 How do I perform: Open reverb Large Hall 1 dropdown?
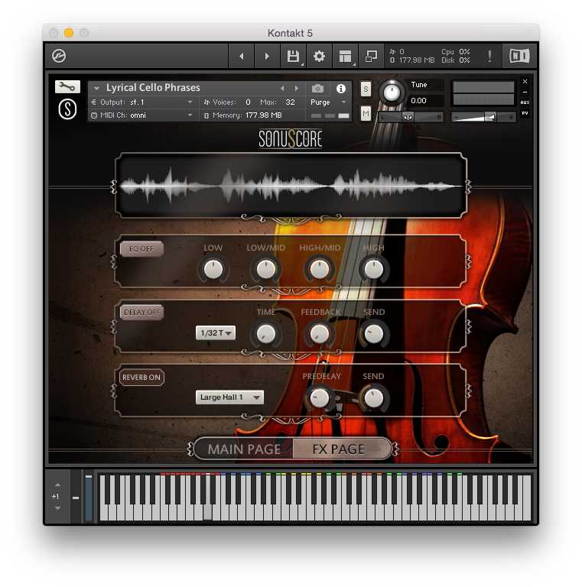click(x=229, y=397)
